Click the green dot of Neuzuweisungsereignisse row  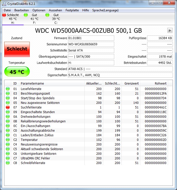[8, 144]
